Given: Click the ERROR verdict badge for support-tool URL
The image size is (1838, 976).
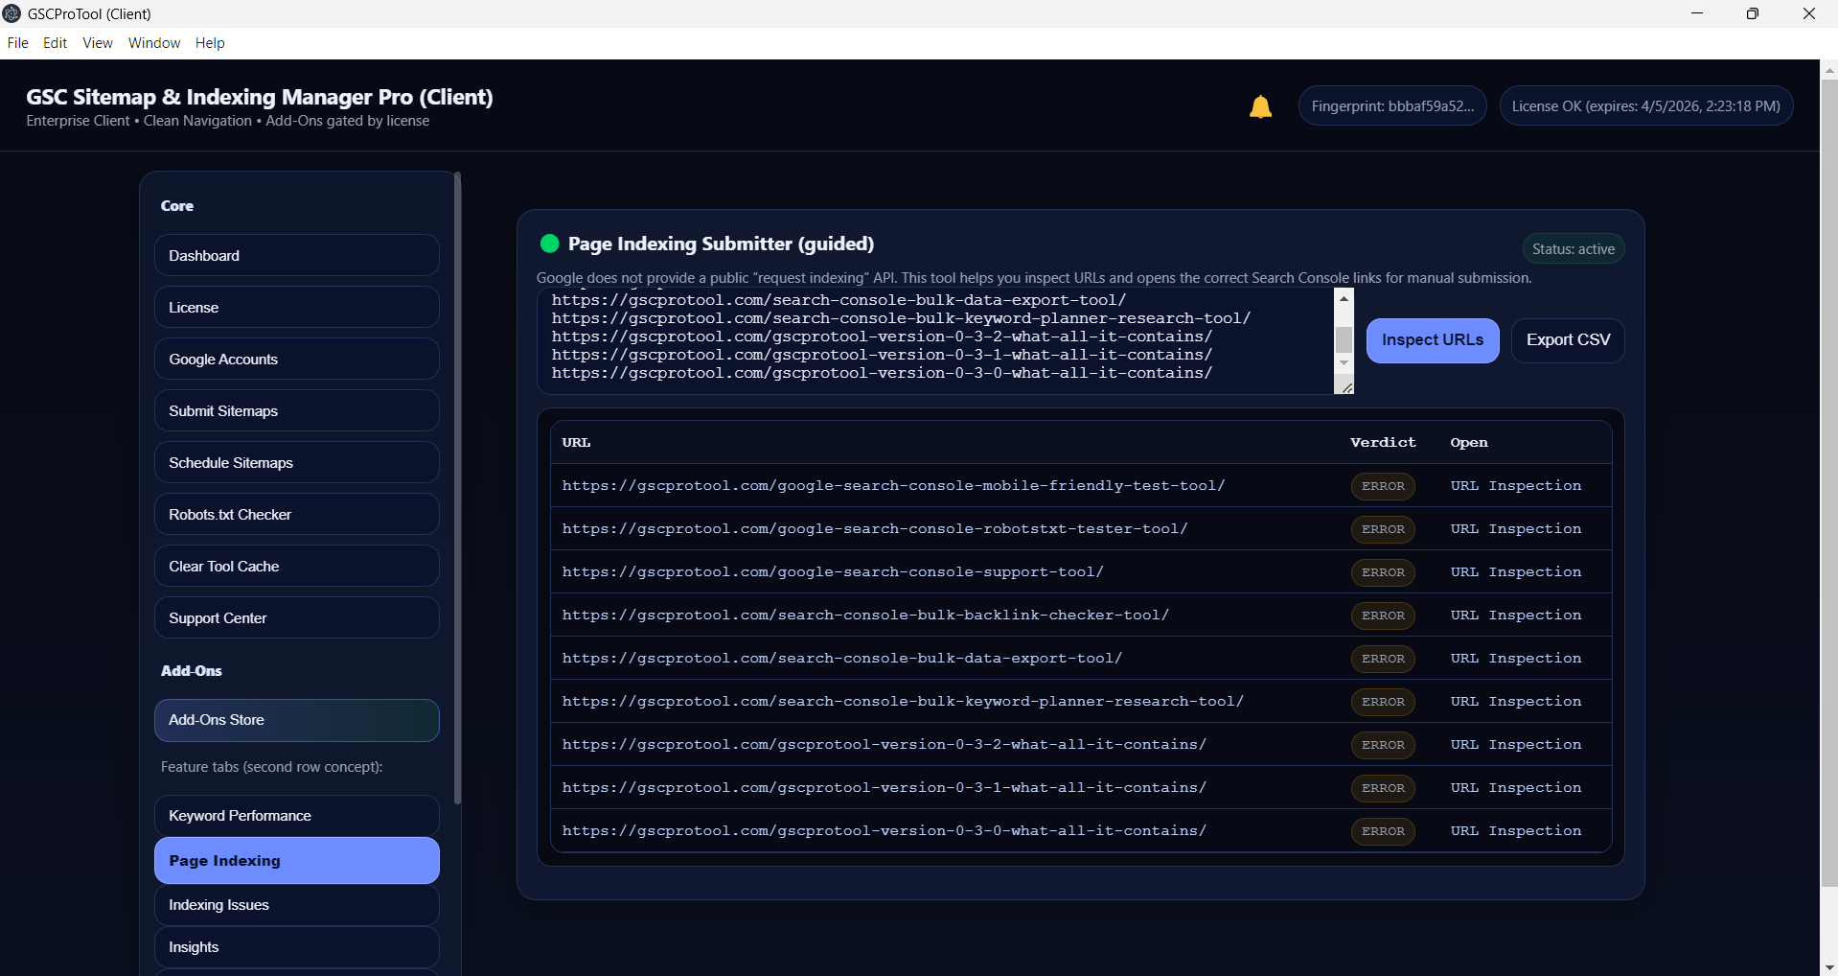Looking at the screenshot, I should pos(1382,572).
